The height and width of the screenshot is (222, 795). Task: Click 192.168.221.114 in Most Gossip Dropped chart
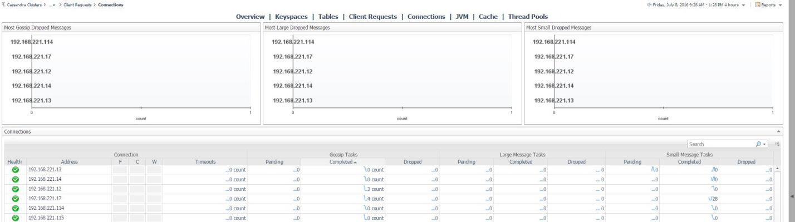(x=32, y=42)
